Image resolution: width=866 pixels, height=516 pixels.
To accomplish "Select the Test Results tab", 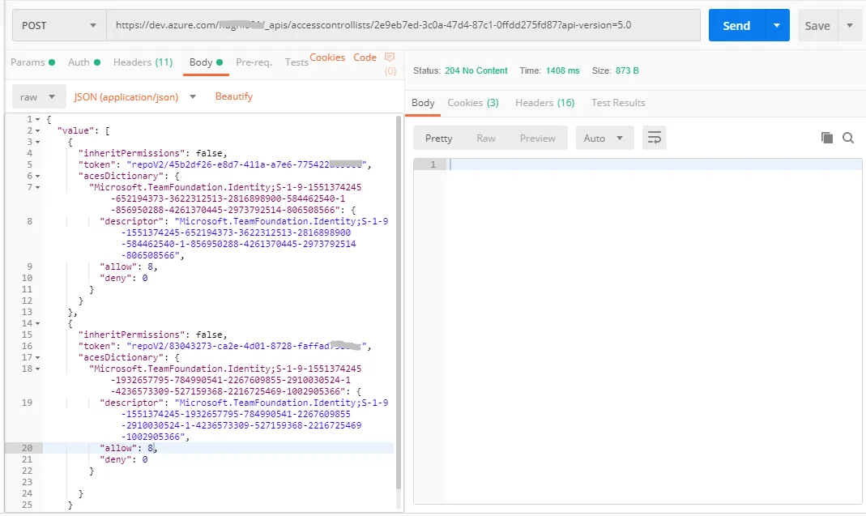I will [x=618, y=103].
